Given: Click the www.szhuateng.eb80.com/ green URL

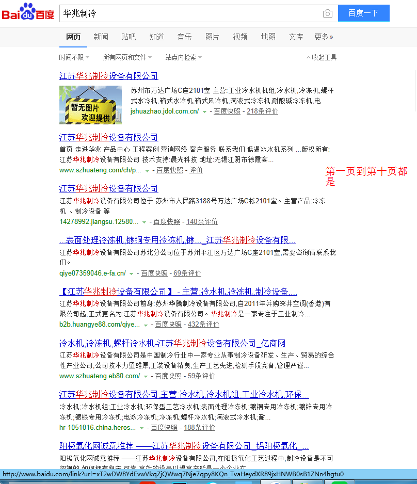Looking at the screenshot, I should 100,376.
